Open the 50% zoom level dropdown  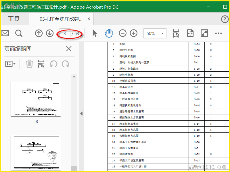pyautogui.click(x=155, y=33)
